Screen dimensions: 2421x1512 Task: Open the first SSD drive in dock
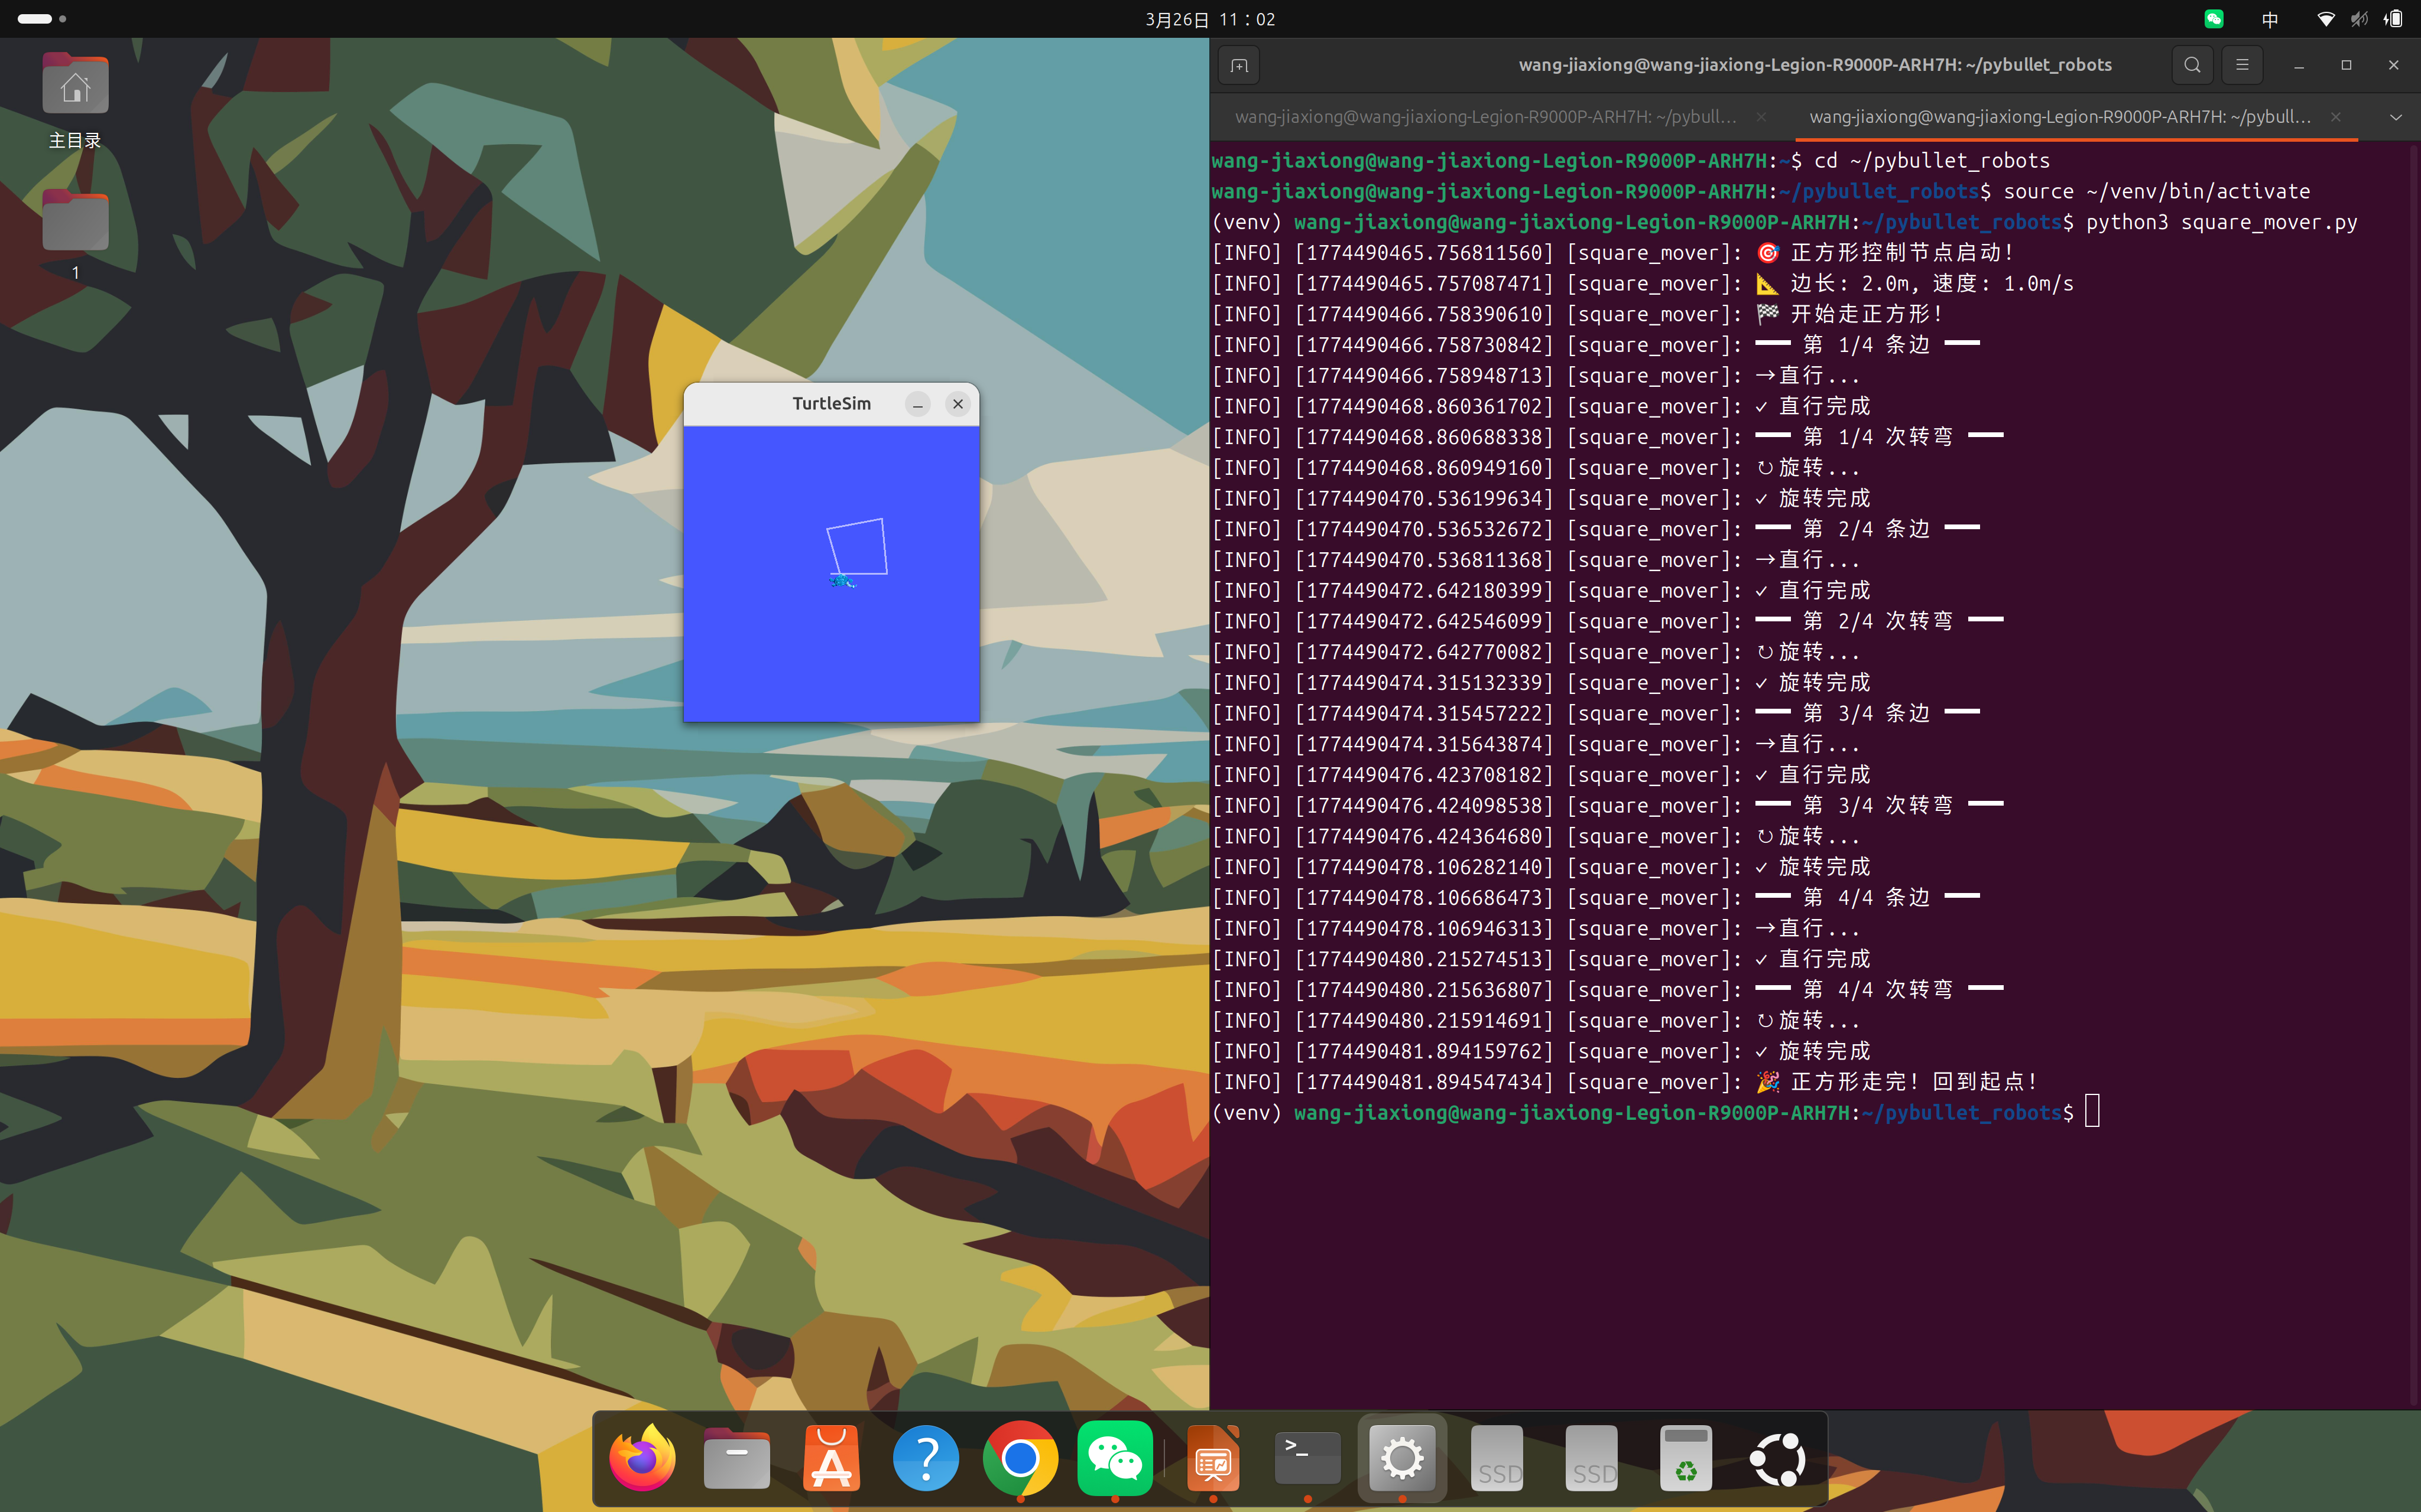coord(1497,1459)
